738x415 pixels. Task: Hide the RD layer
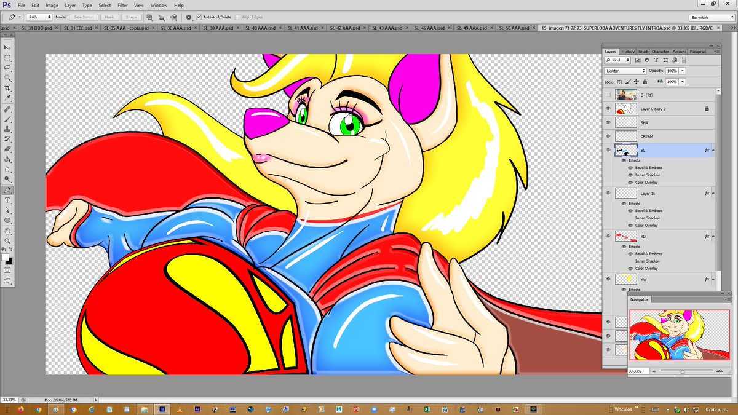(608, 236)
